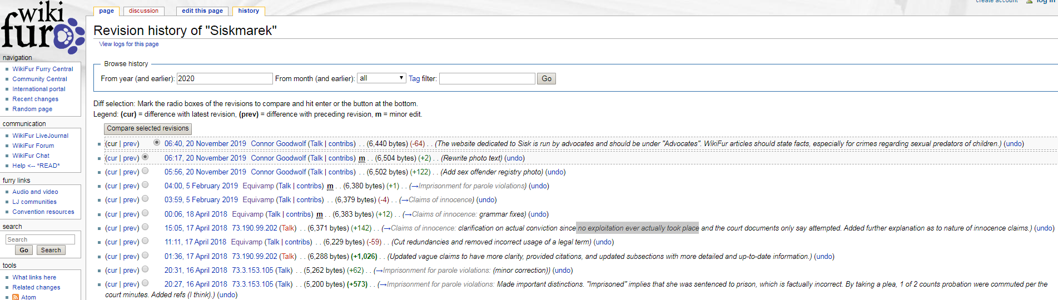Open LJ communities link

[34, 202]
